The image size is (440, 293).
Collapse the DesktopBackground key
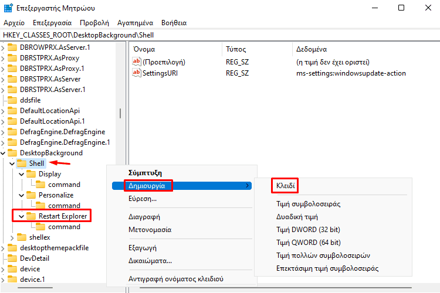[3, 153]
